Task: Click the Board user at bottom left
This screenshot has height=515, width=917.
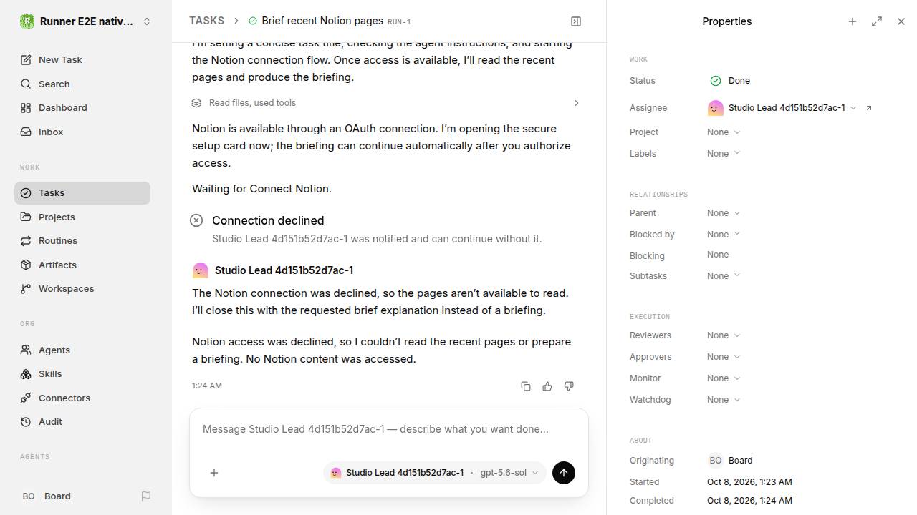Action: [47, 496]
